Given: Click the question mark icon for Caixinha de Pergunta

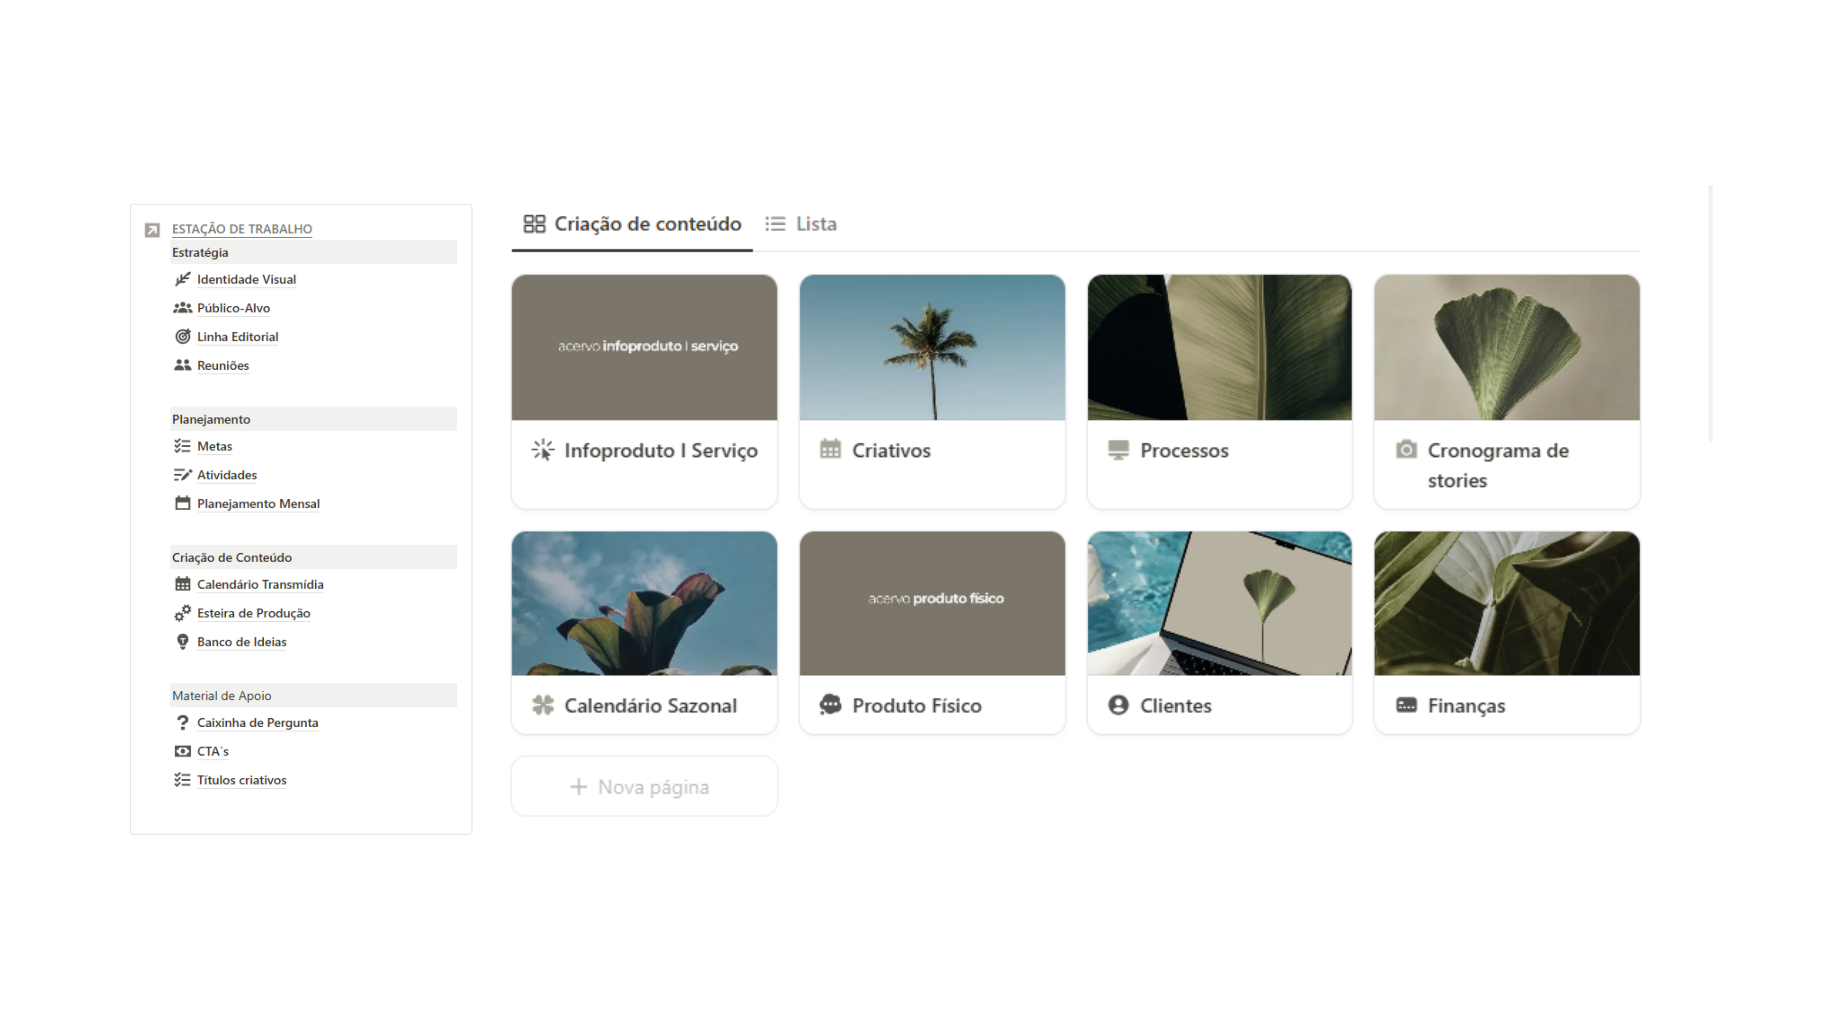Looking at the screenshot, I should pyautogui.click(x=182, y=722).
